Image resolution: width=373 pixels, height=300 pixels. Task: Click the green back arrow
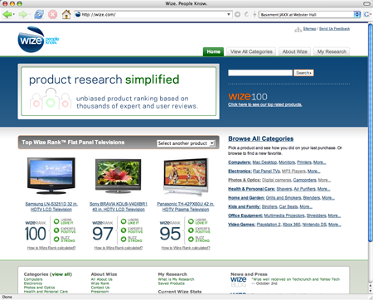(7, 14)
